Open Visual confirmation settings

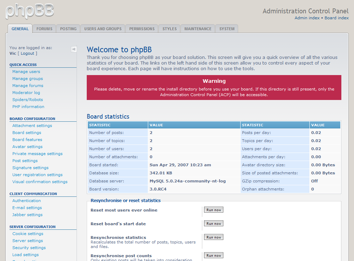point(40,182)
